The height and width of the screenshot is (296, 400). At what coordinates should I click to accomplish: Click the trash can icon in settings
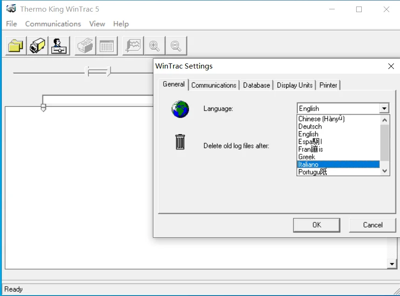coord(180,142)
